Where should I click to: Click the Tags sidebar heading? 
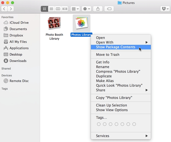tap(4, 89)
